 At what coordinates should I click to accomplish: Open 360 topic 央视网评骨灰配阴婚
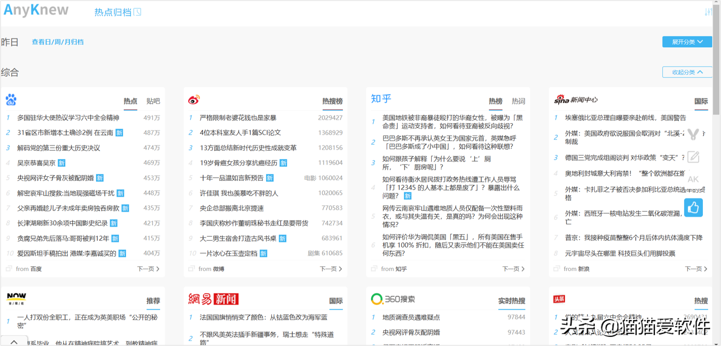(x=411, y=332)
